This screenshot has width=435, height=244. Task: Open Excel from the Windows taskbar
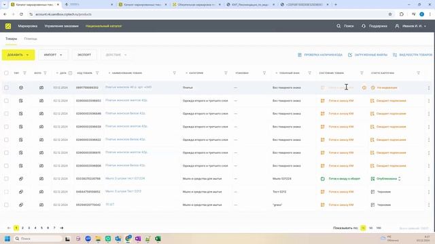[x=158, y=239]
